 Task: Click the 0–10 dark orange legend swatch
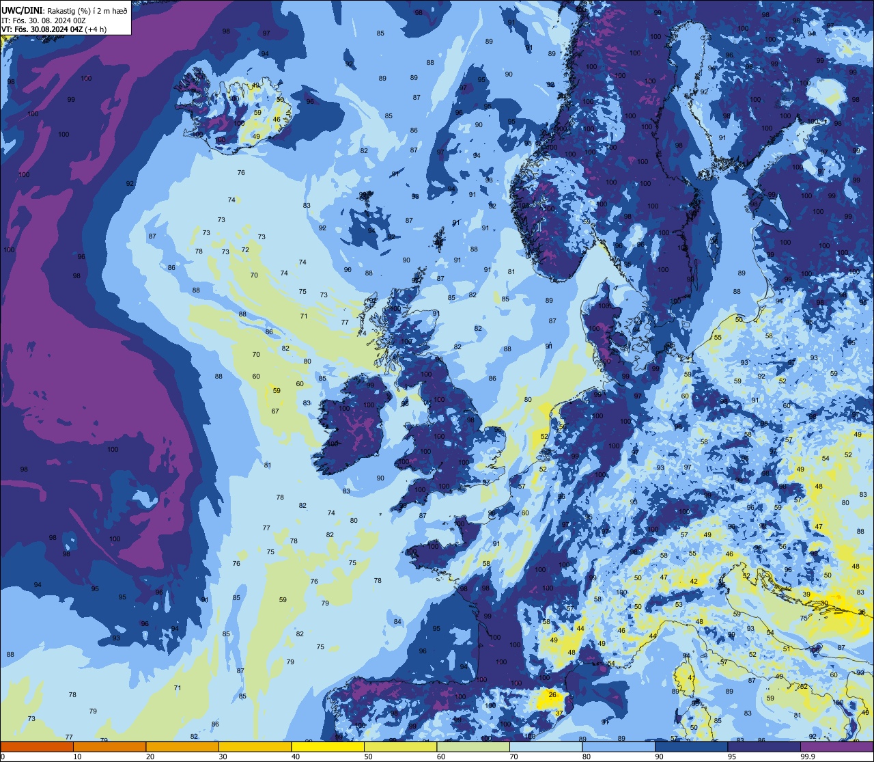pyautogui.click(x=37, y=747)
